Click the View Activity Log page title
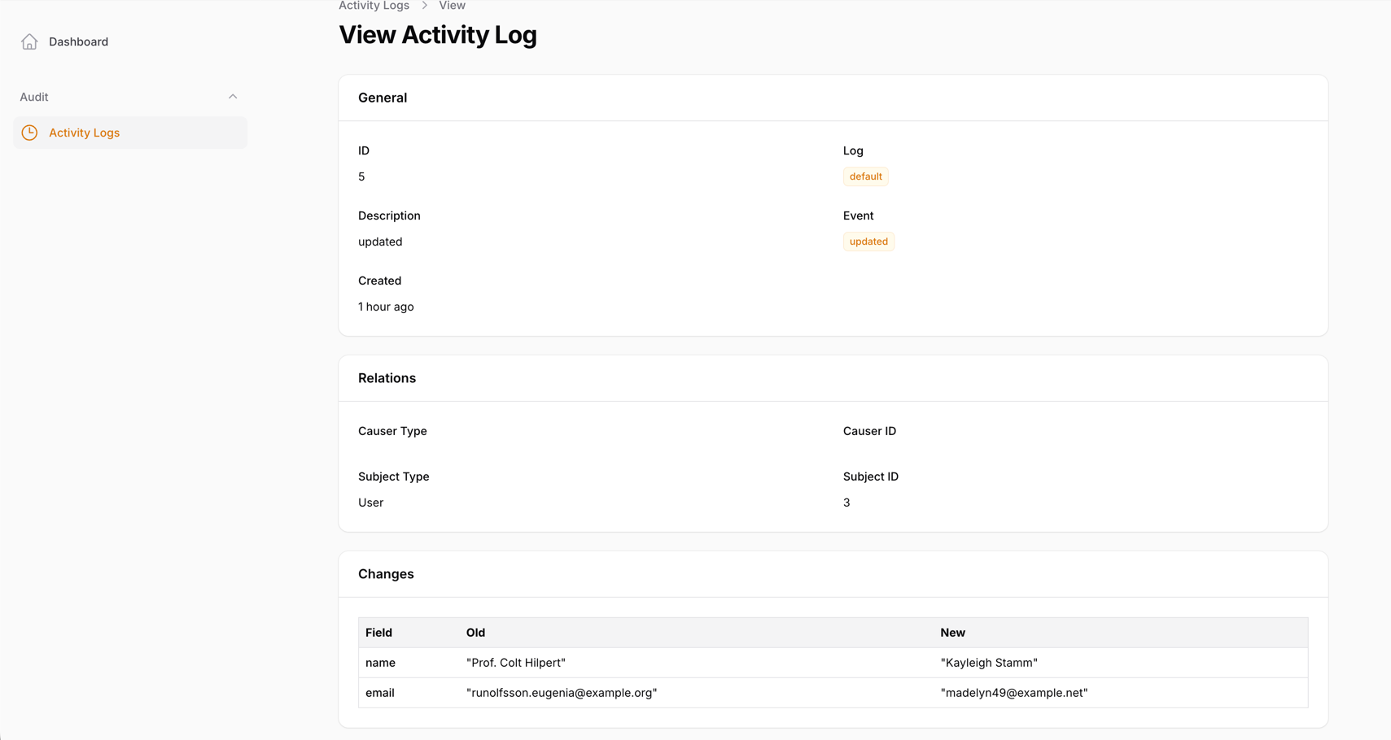This screenshot has height=740, width=1391. tap(437, 34)
